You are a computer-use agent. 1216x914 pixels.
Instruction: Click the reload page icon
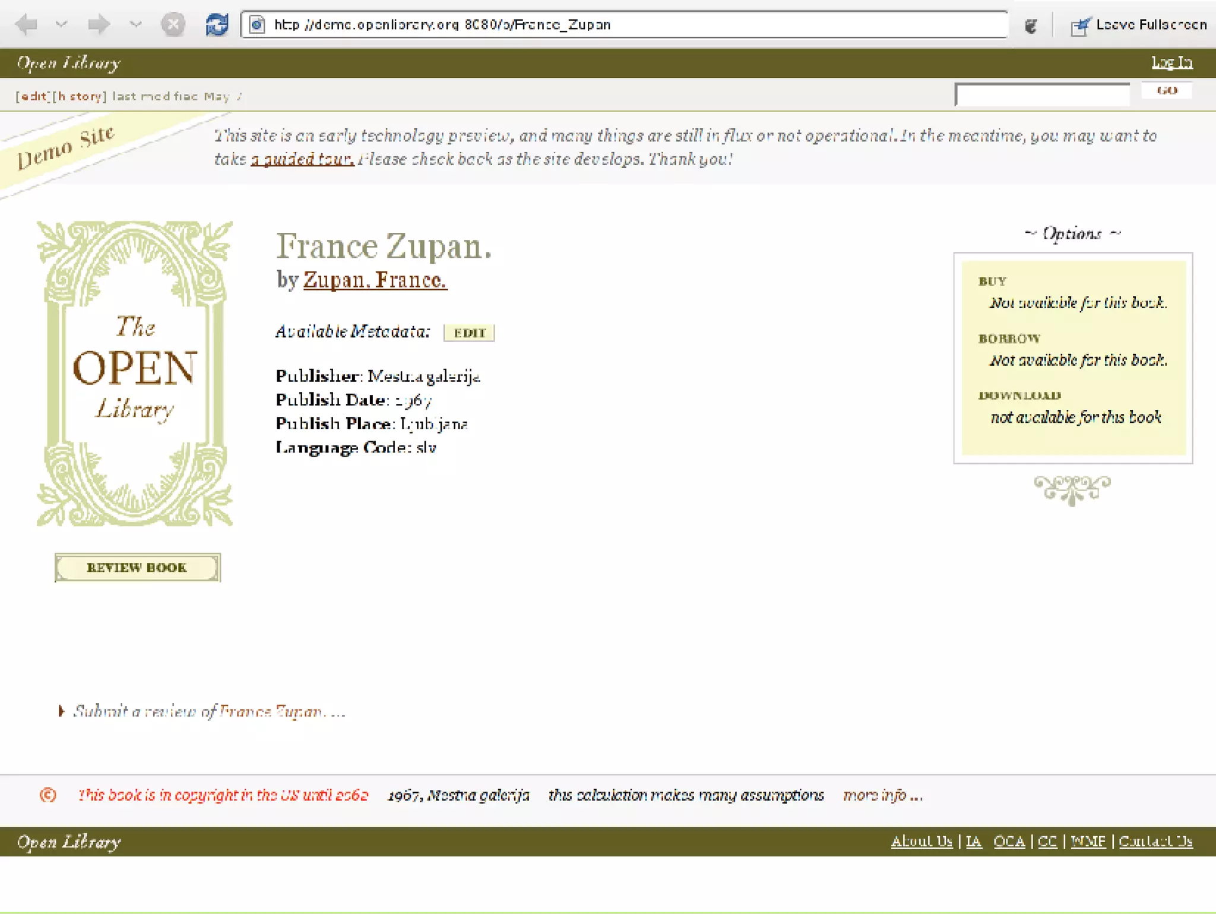(x=217, y=24)
